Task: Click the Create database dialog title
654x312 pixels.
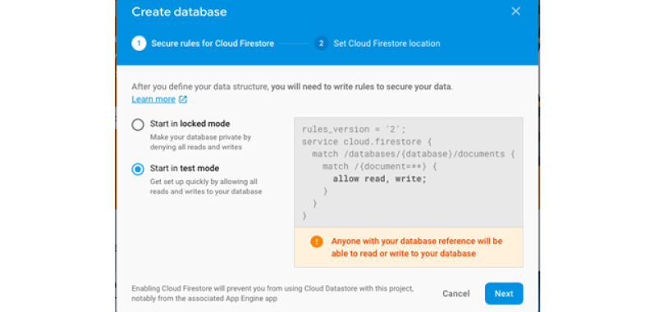Action: (x=180, y=11)
